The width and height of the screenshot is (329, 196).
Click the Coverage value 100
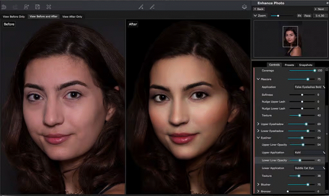pos(320,70)
